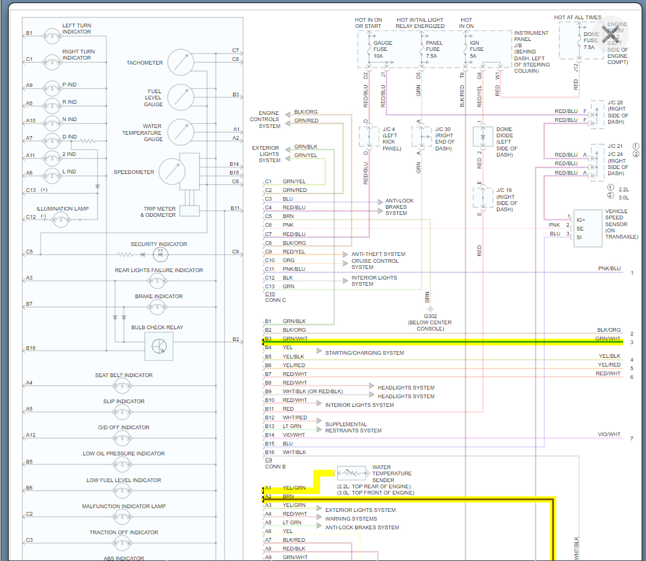This screenshot has width=646, height=561.
Task: Click the Security Indicator LED symbol
Action: click(160, 254)
